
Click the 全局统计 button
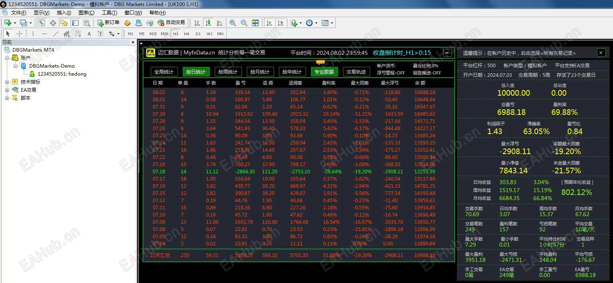pos(164,72)
